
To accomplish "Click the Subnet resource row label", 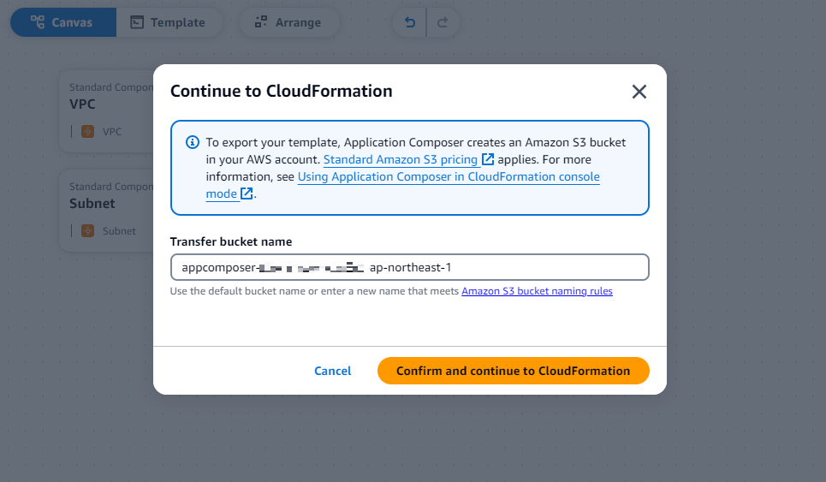I will click(x=119, y=231).
